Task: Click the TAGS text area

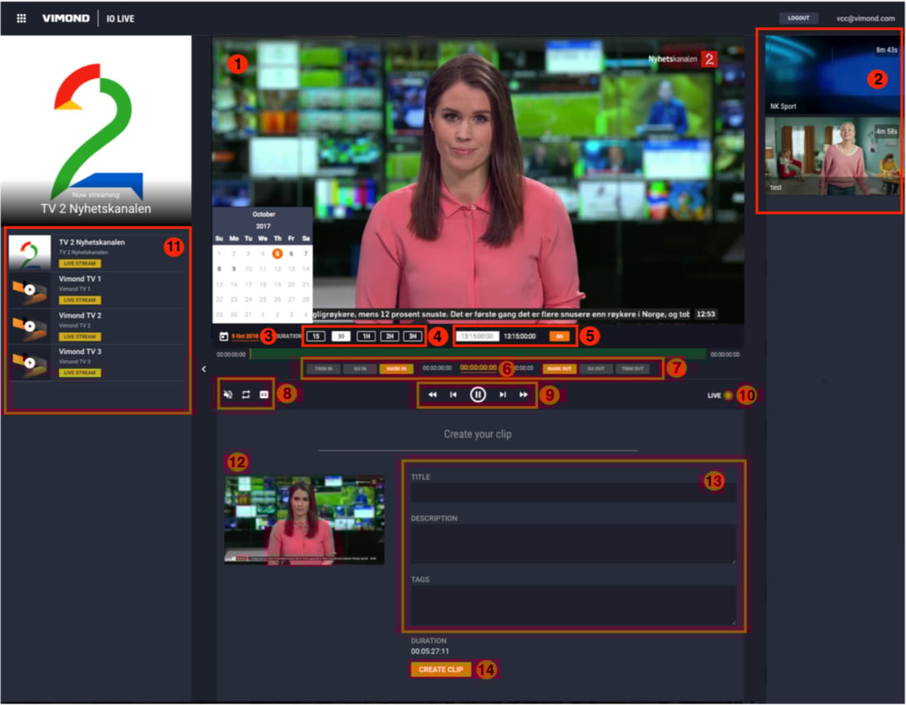Action: [573, 605]
